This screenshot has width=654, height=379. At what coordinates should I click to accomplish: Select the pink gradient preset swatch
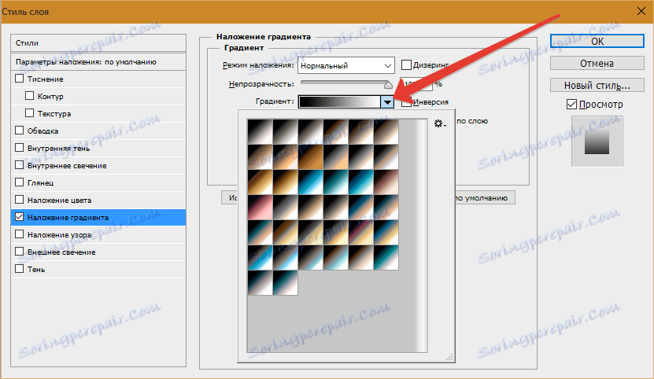click(x=260, y=208)
